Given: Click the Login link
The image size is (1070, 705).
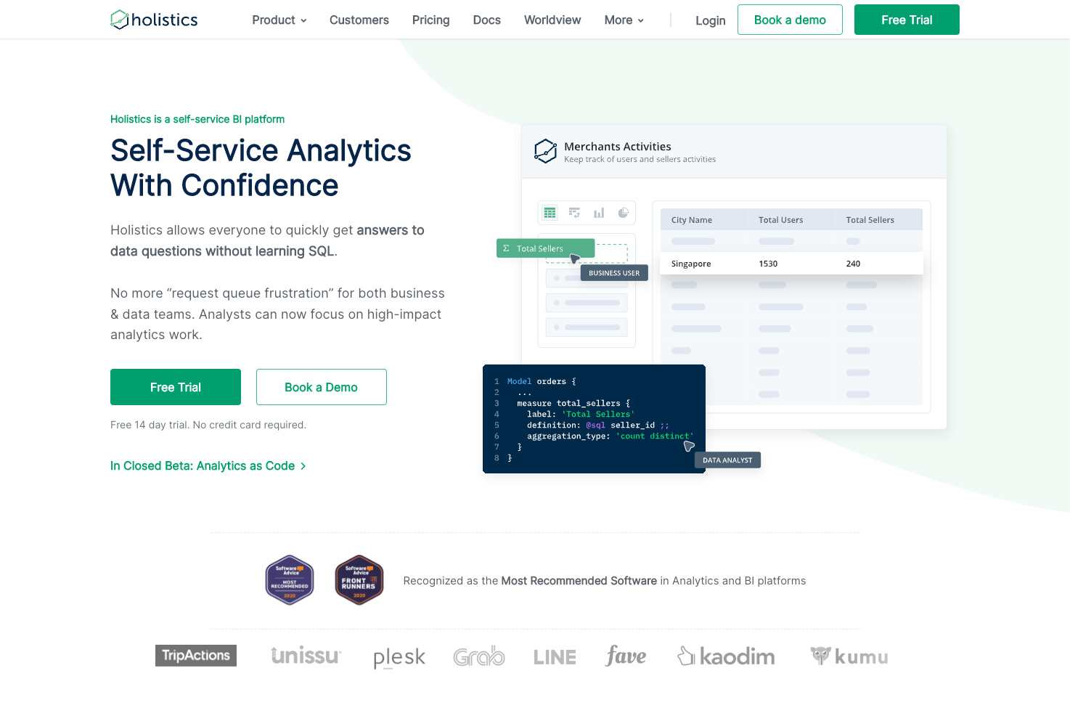Looking at the screenshot, I should (x=711, y=20).
